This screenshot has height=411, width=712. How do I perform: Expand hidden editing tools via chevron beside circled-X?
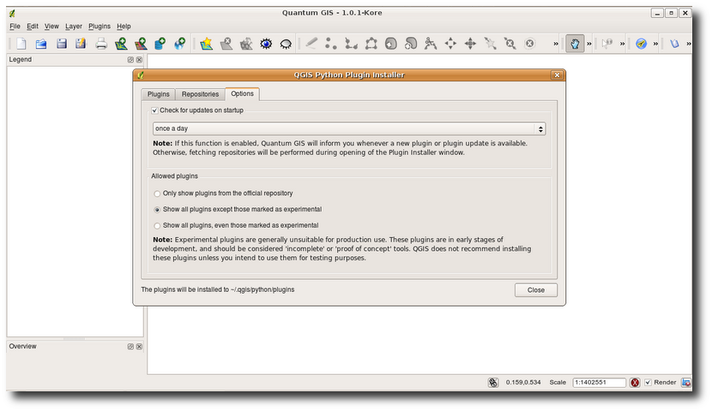(x=556, y=44)
